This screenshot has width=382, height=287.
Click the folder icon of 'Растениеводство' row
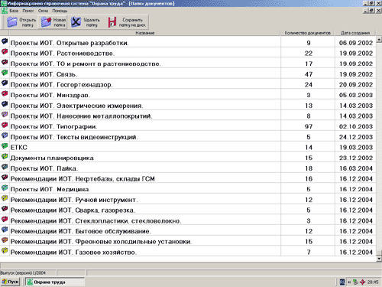tap(5, 52)
